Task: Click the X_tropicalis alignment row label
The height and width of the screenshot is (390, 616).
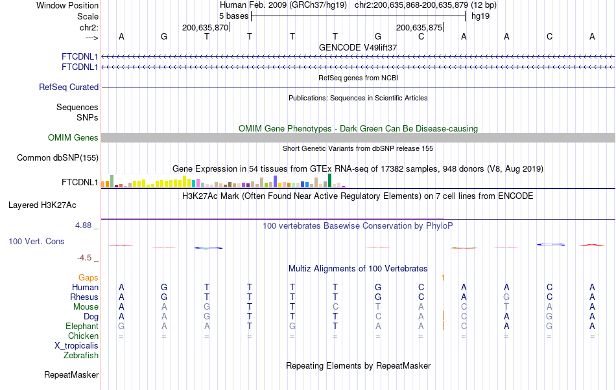Action: (x=77, y=346)
